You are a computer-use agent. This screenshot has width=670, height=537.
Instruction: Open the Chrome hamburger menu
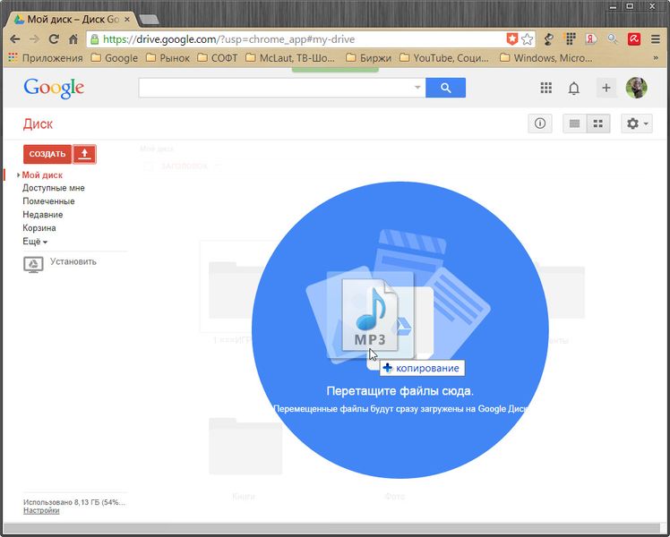(656, 39)
